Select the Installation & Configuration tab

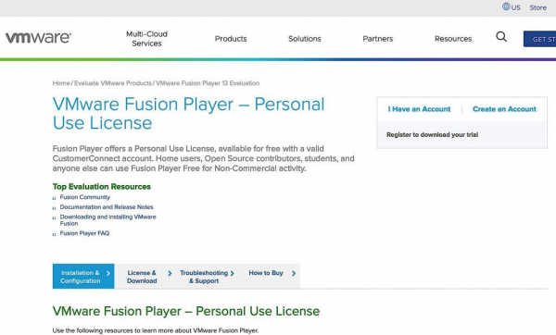pyautogui.click(x=83, y=276)
